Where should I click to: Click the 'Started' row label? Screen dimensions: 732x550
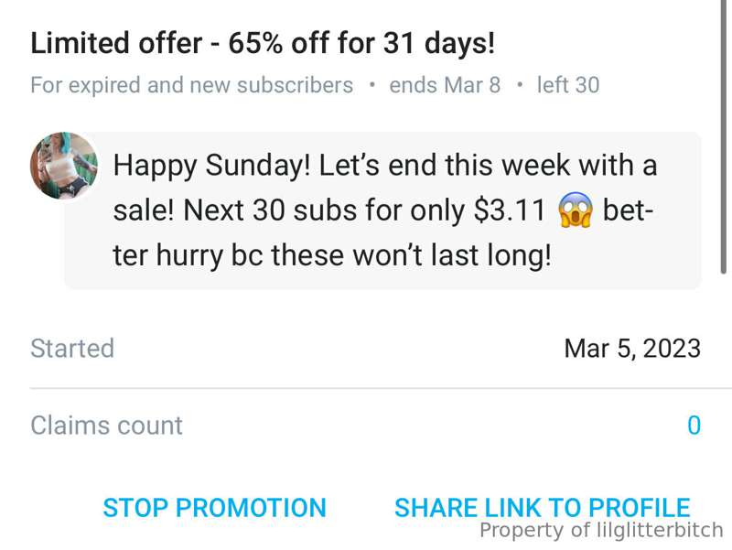pos(72,349)
